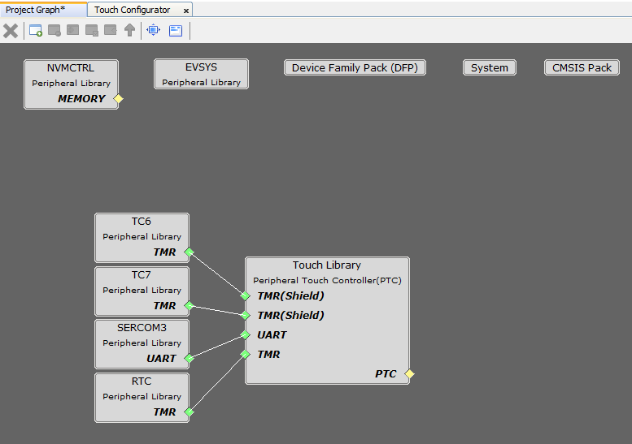Click the TC6 TMR green connector
Screen dimensions: 632x444
tap(189, 252)
